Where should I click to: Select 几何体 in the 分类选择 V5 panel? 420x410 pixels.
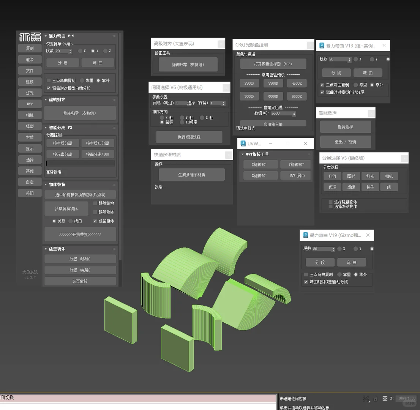(x=332, y=176)
